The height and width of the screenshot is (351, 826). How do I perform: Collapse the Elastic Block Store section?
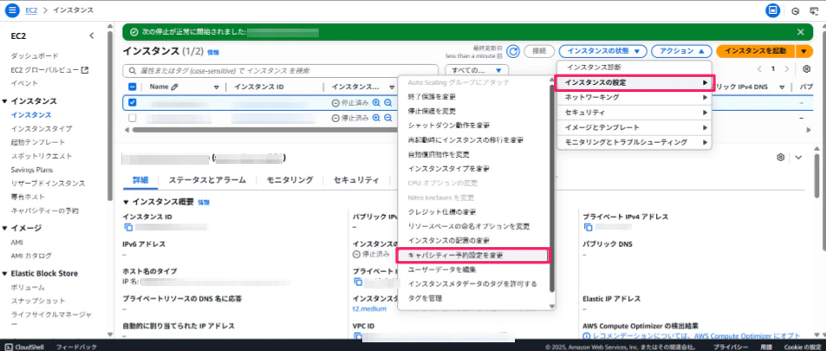click(x=5, y=274)
